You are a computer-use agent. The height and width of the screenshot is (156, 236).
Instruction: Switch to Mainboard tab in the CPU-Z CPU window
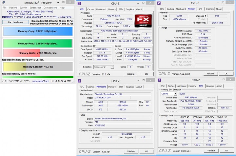pos(101,9)
